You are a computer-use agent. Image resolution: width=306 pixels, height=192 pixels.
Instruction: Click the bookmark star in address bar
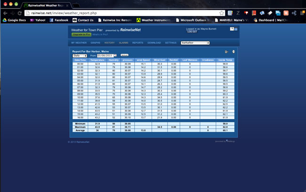pos(222,13)
